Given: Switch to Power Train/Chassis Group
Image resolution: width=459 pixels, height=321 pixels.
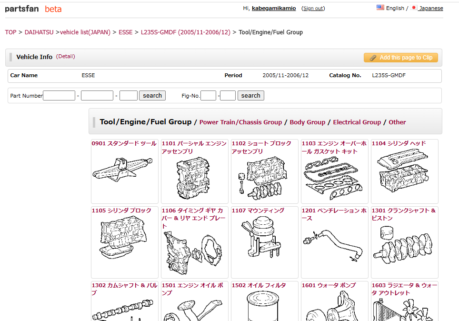Looking at the screenshot, I should pos(240,122).
